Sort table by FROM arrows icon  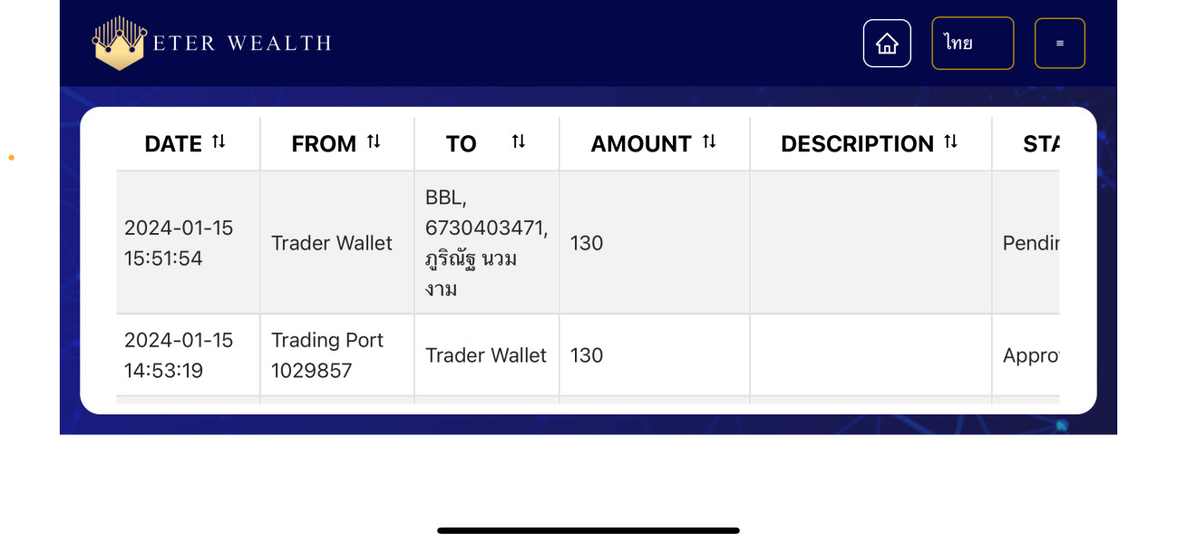coord(374,141)
